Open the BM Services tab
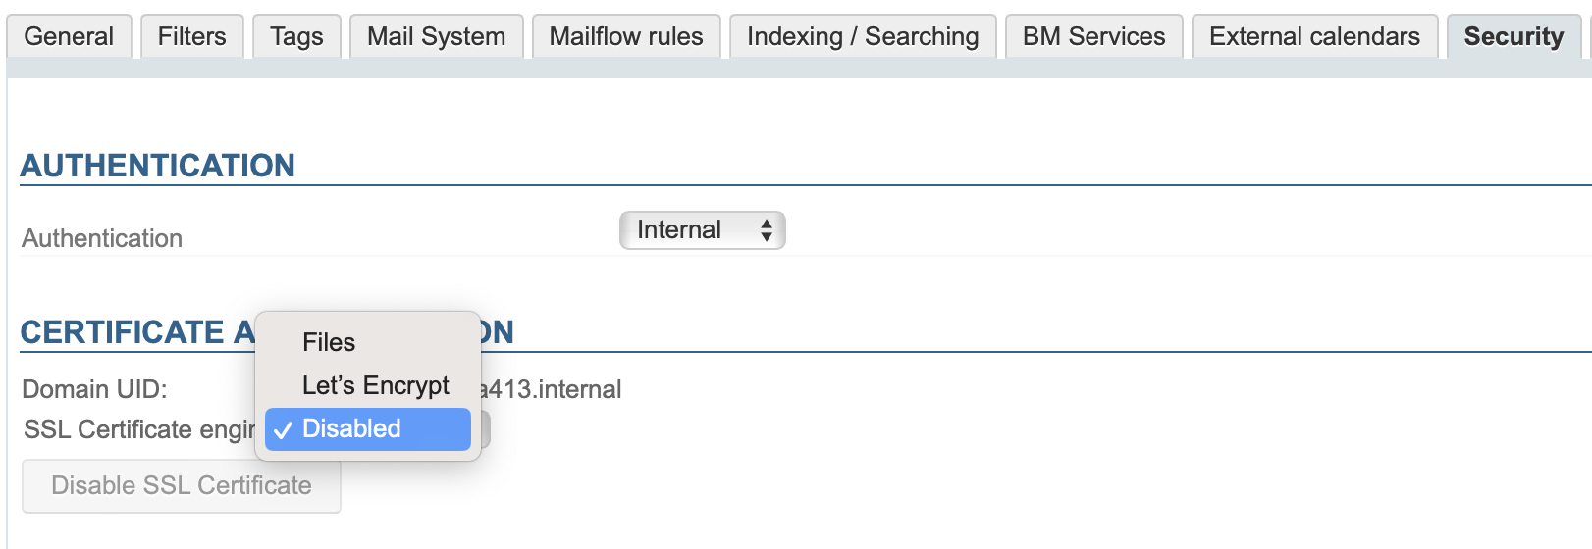The width and height of the screenshot is (1592, 549). click(1093, 37)
